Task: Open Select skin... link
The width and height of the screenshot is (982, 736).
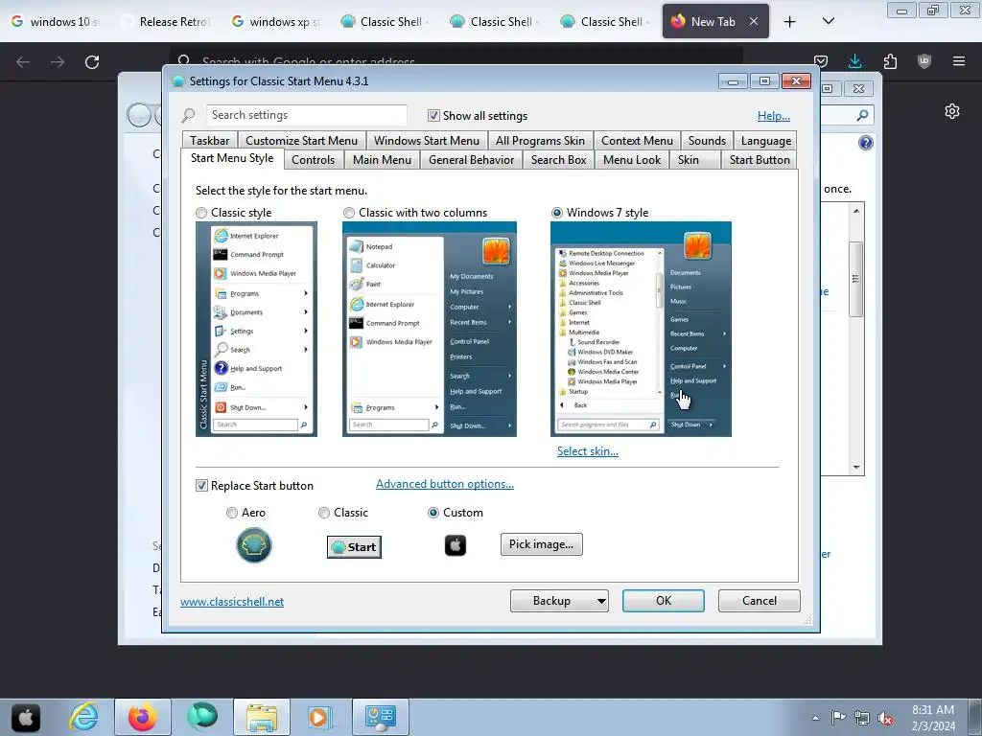Action: point(588,451)
